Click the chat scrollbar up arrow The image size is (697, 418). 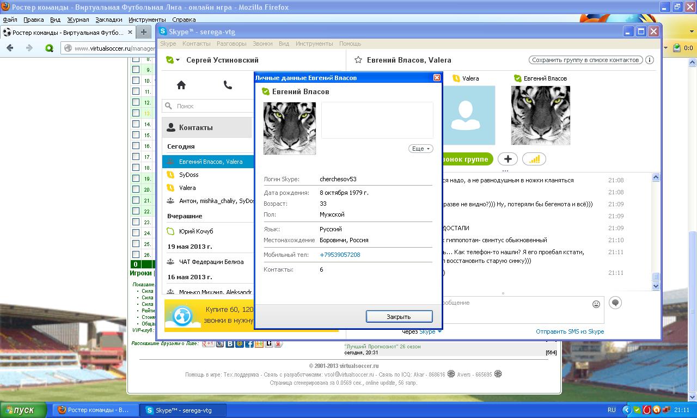pos(656,177)
